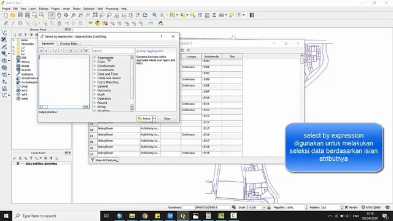Open Show All Features filter dropdown
393x221 pixels.
(104, 160)
